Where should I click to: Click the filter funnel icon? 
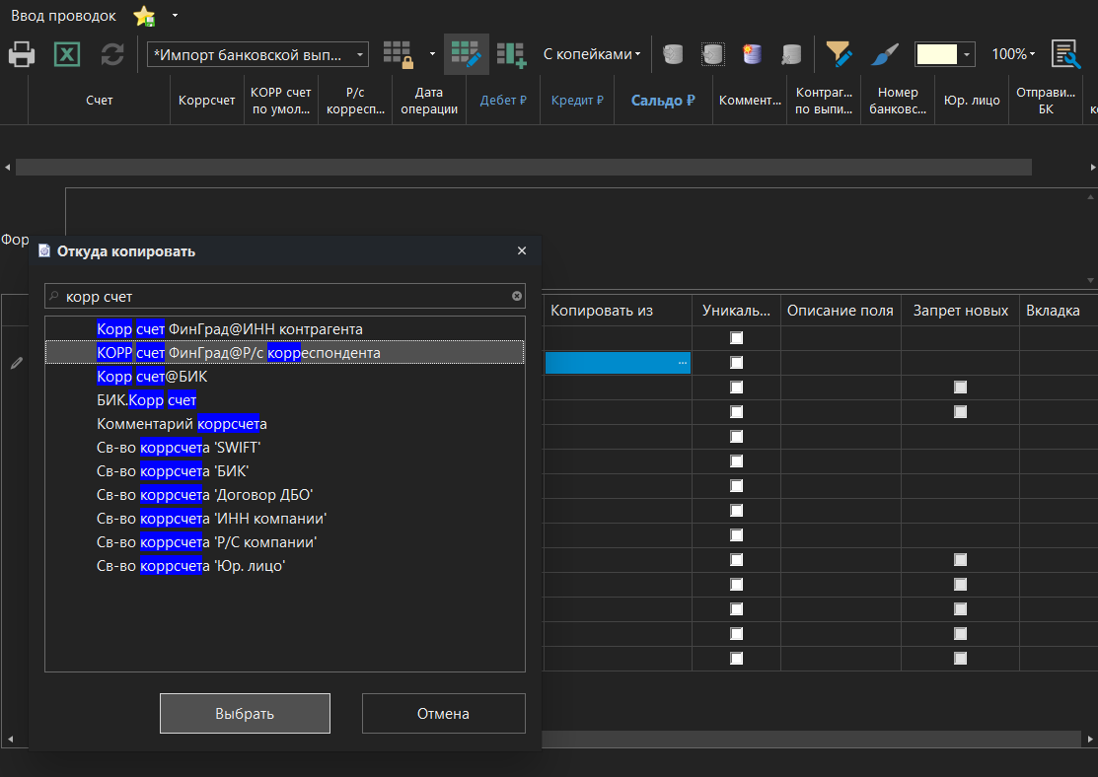pos(840,54)
